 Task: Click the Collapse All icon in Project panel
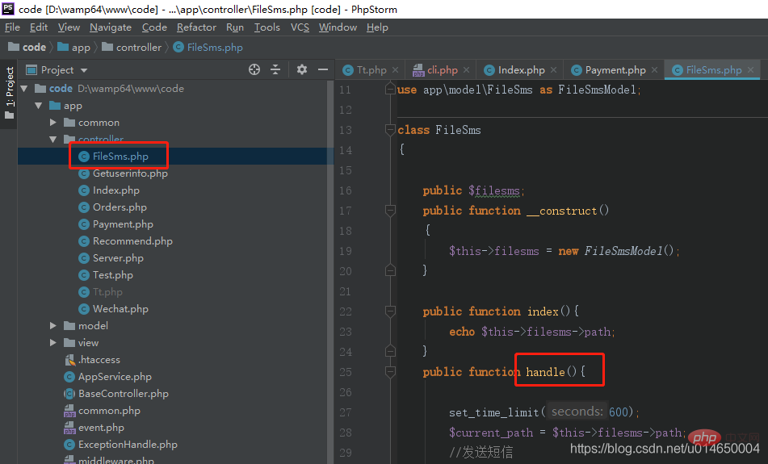coord(275,69)
